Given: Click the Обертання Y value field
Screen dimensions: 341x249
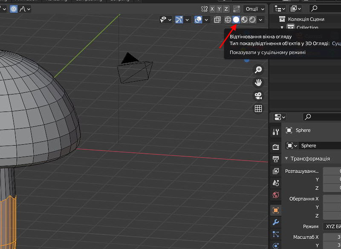Looking at the screenshot, I should click(x=332, y=207).
